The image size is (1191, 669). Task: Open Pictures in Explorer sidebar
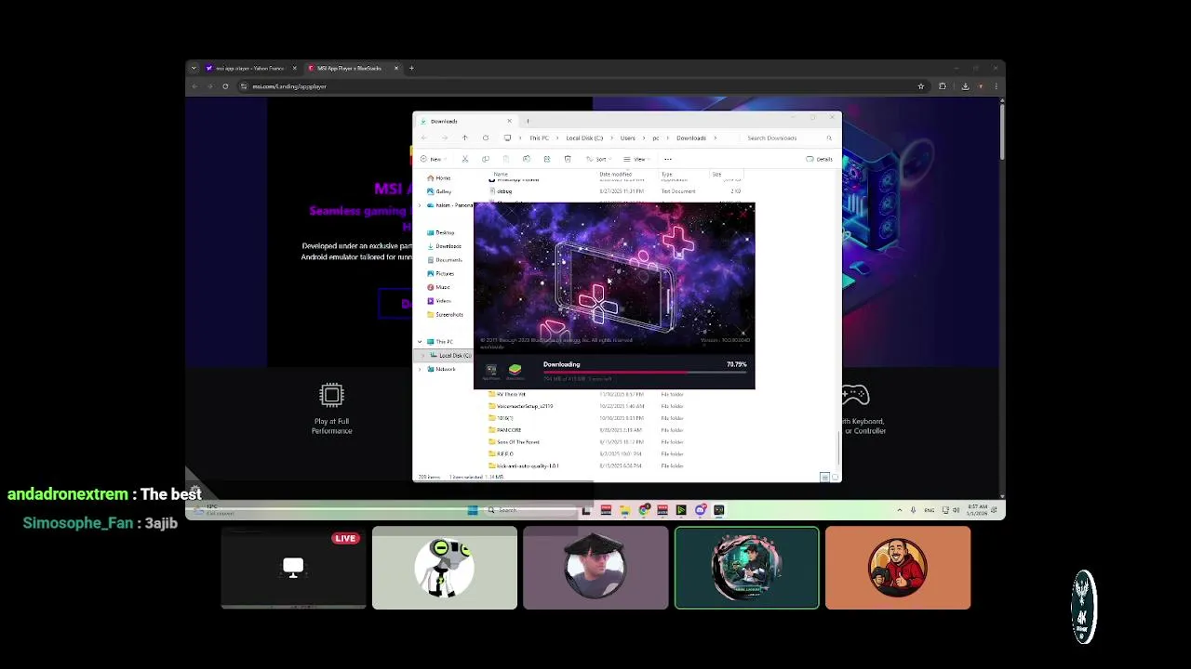(441, 273)
